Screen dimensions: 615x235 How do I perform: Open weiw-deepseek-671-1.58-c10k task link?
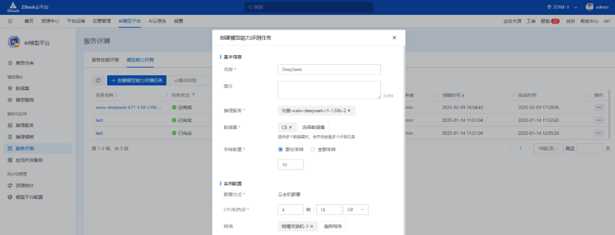129,108
